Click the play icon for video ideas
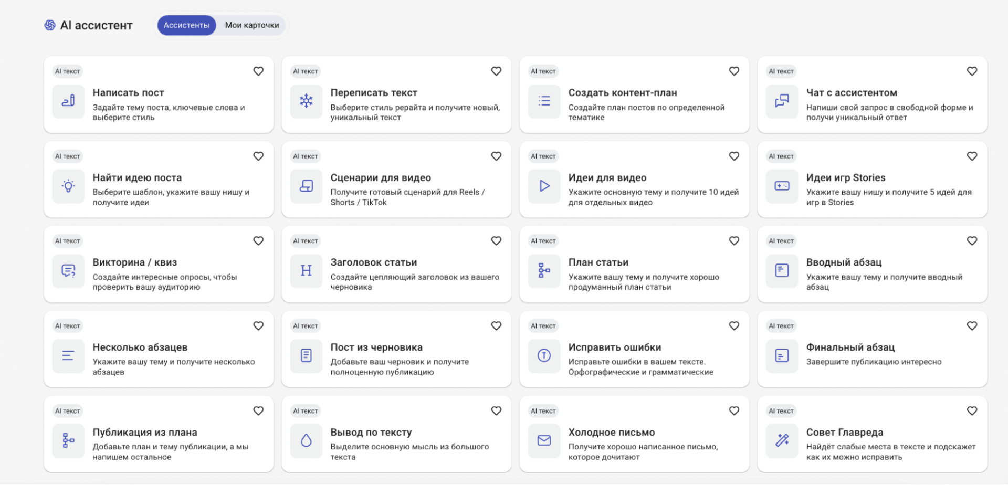 544,186
